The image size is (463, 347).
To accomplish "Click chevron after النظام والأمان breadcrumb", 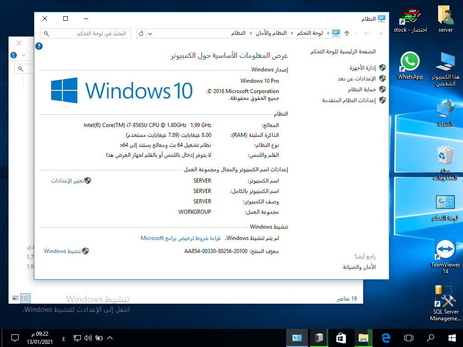I will point(250,33).
